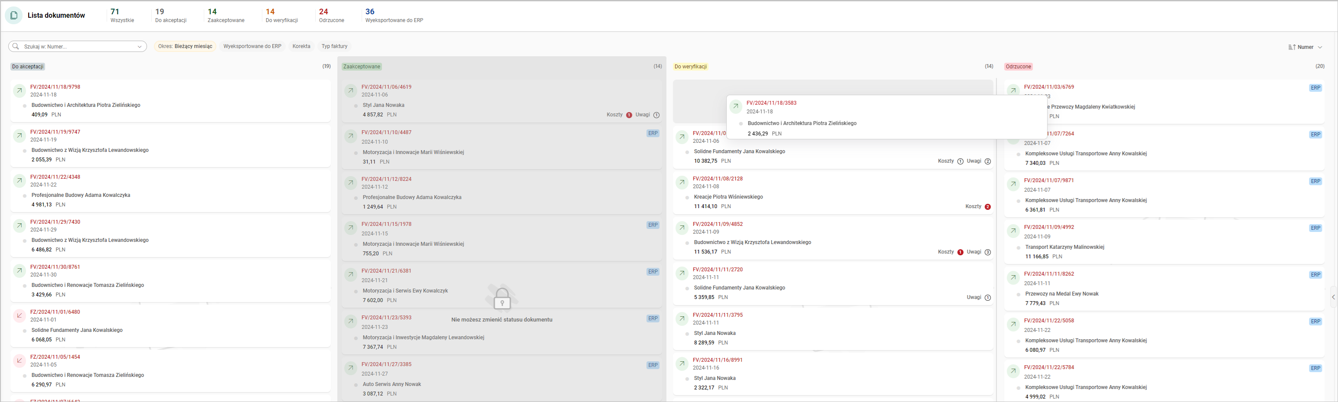Select the 71 Wszystkie counter tab
The width and height of the screenshot is (1338, 402).
pos(122,16)
